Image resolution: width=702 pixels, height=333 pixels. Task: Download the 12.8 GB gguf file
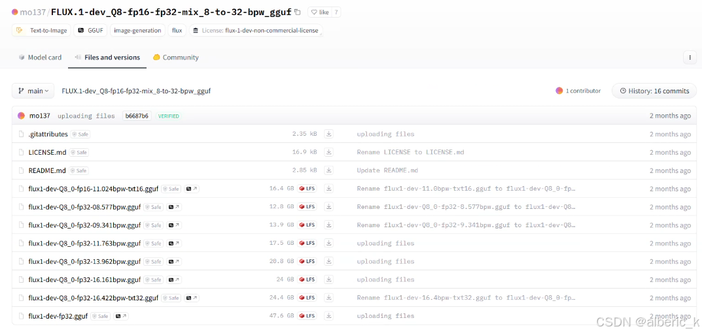point(329,207)
